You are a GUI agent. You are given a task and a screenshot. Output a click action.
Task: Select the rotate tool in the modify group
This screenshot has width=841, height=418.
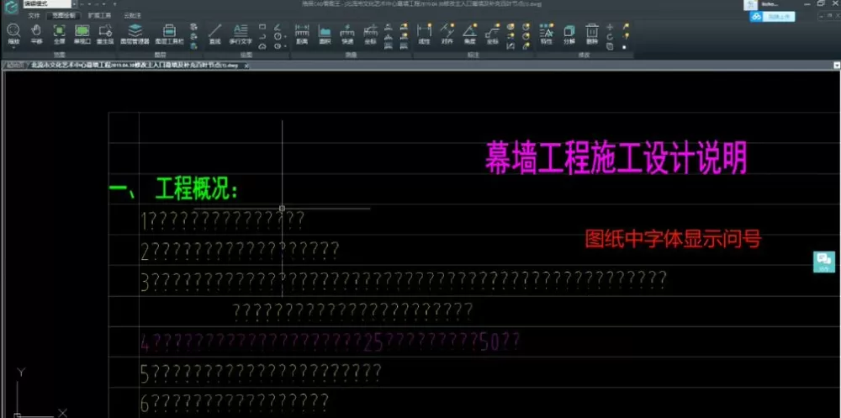[610, 36]
